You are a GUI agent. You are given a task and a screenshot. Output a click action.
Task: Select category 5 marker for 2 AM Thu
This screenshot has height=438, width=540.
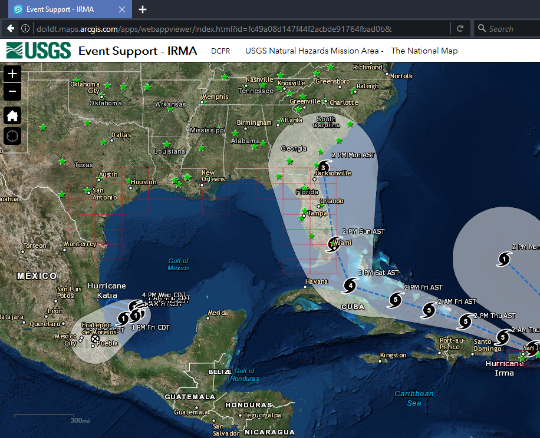pos(503,337)
